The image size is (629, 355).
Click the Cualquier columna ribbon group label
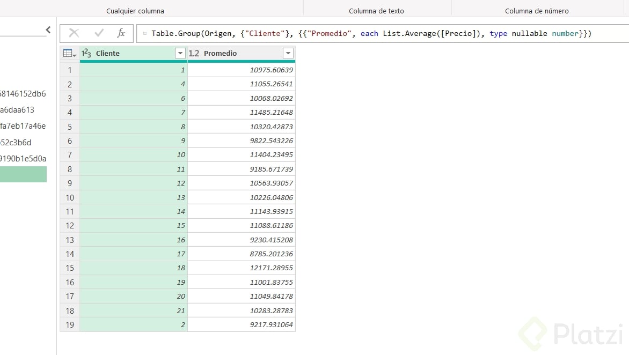[x=135, y=11]
